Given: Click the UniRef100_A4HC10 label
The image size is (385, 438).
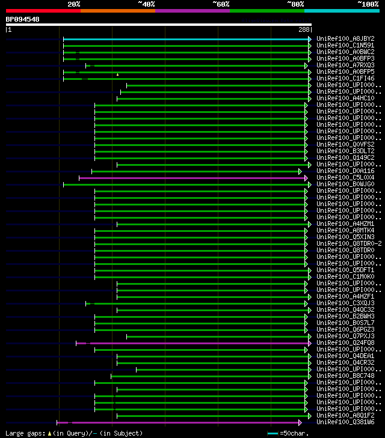Looking at the screenshot, I should [x=345, y=98].
